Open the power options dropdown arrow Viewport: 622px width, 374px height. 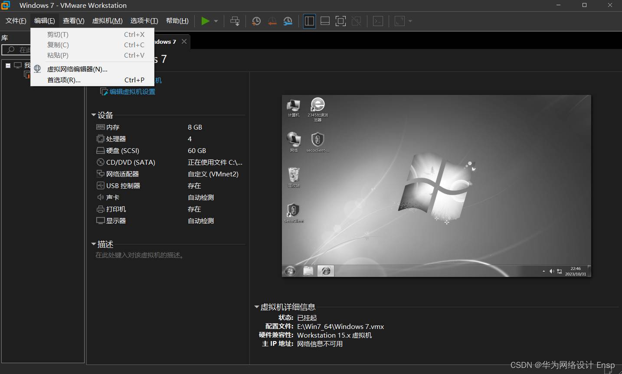click(x=216, y=21)
